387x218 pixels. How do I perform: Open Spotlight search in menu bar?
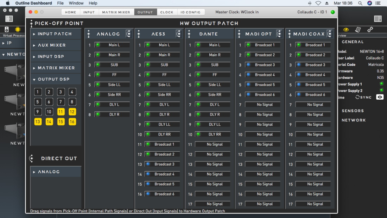360,3
